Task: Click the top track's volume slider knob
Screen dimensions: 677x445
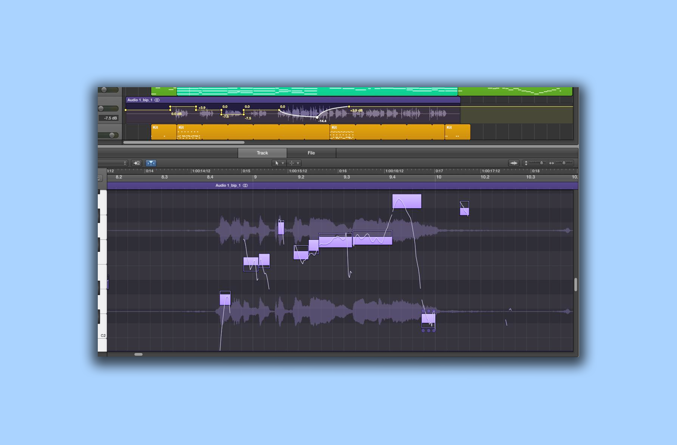Action: point(104,90)
